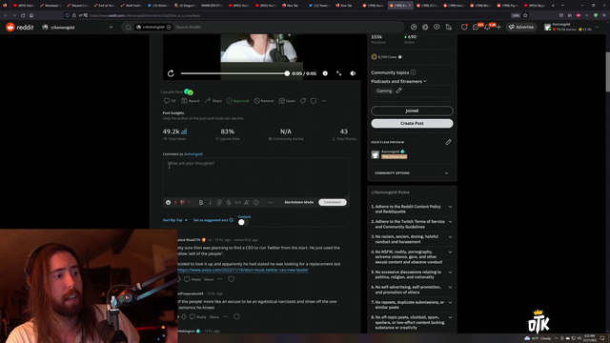Toggle bold formatting in comment editor
This screenshot has height=343, width=610.
201,202
